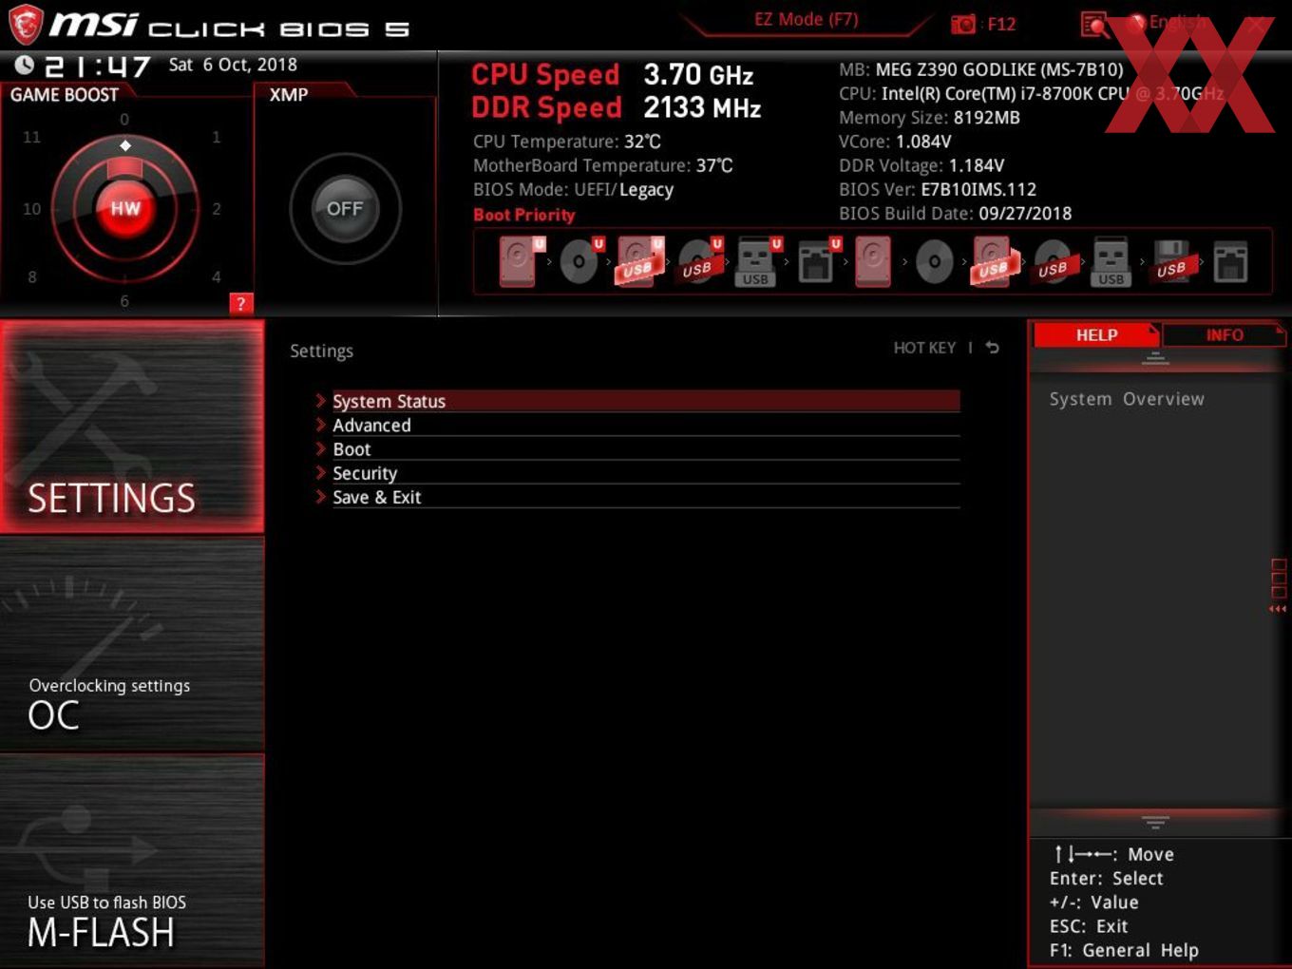Click the UEFI USB key boot icon

(757, 262)
